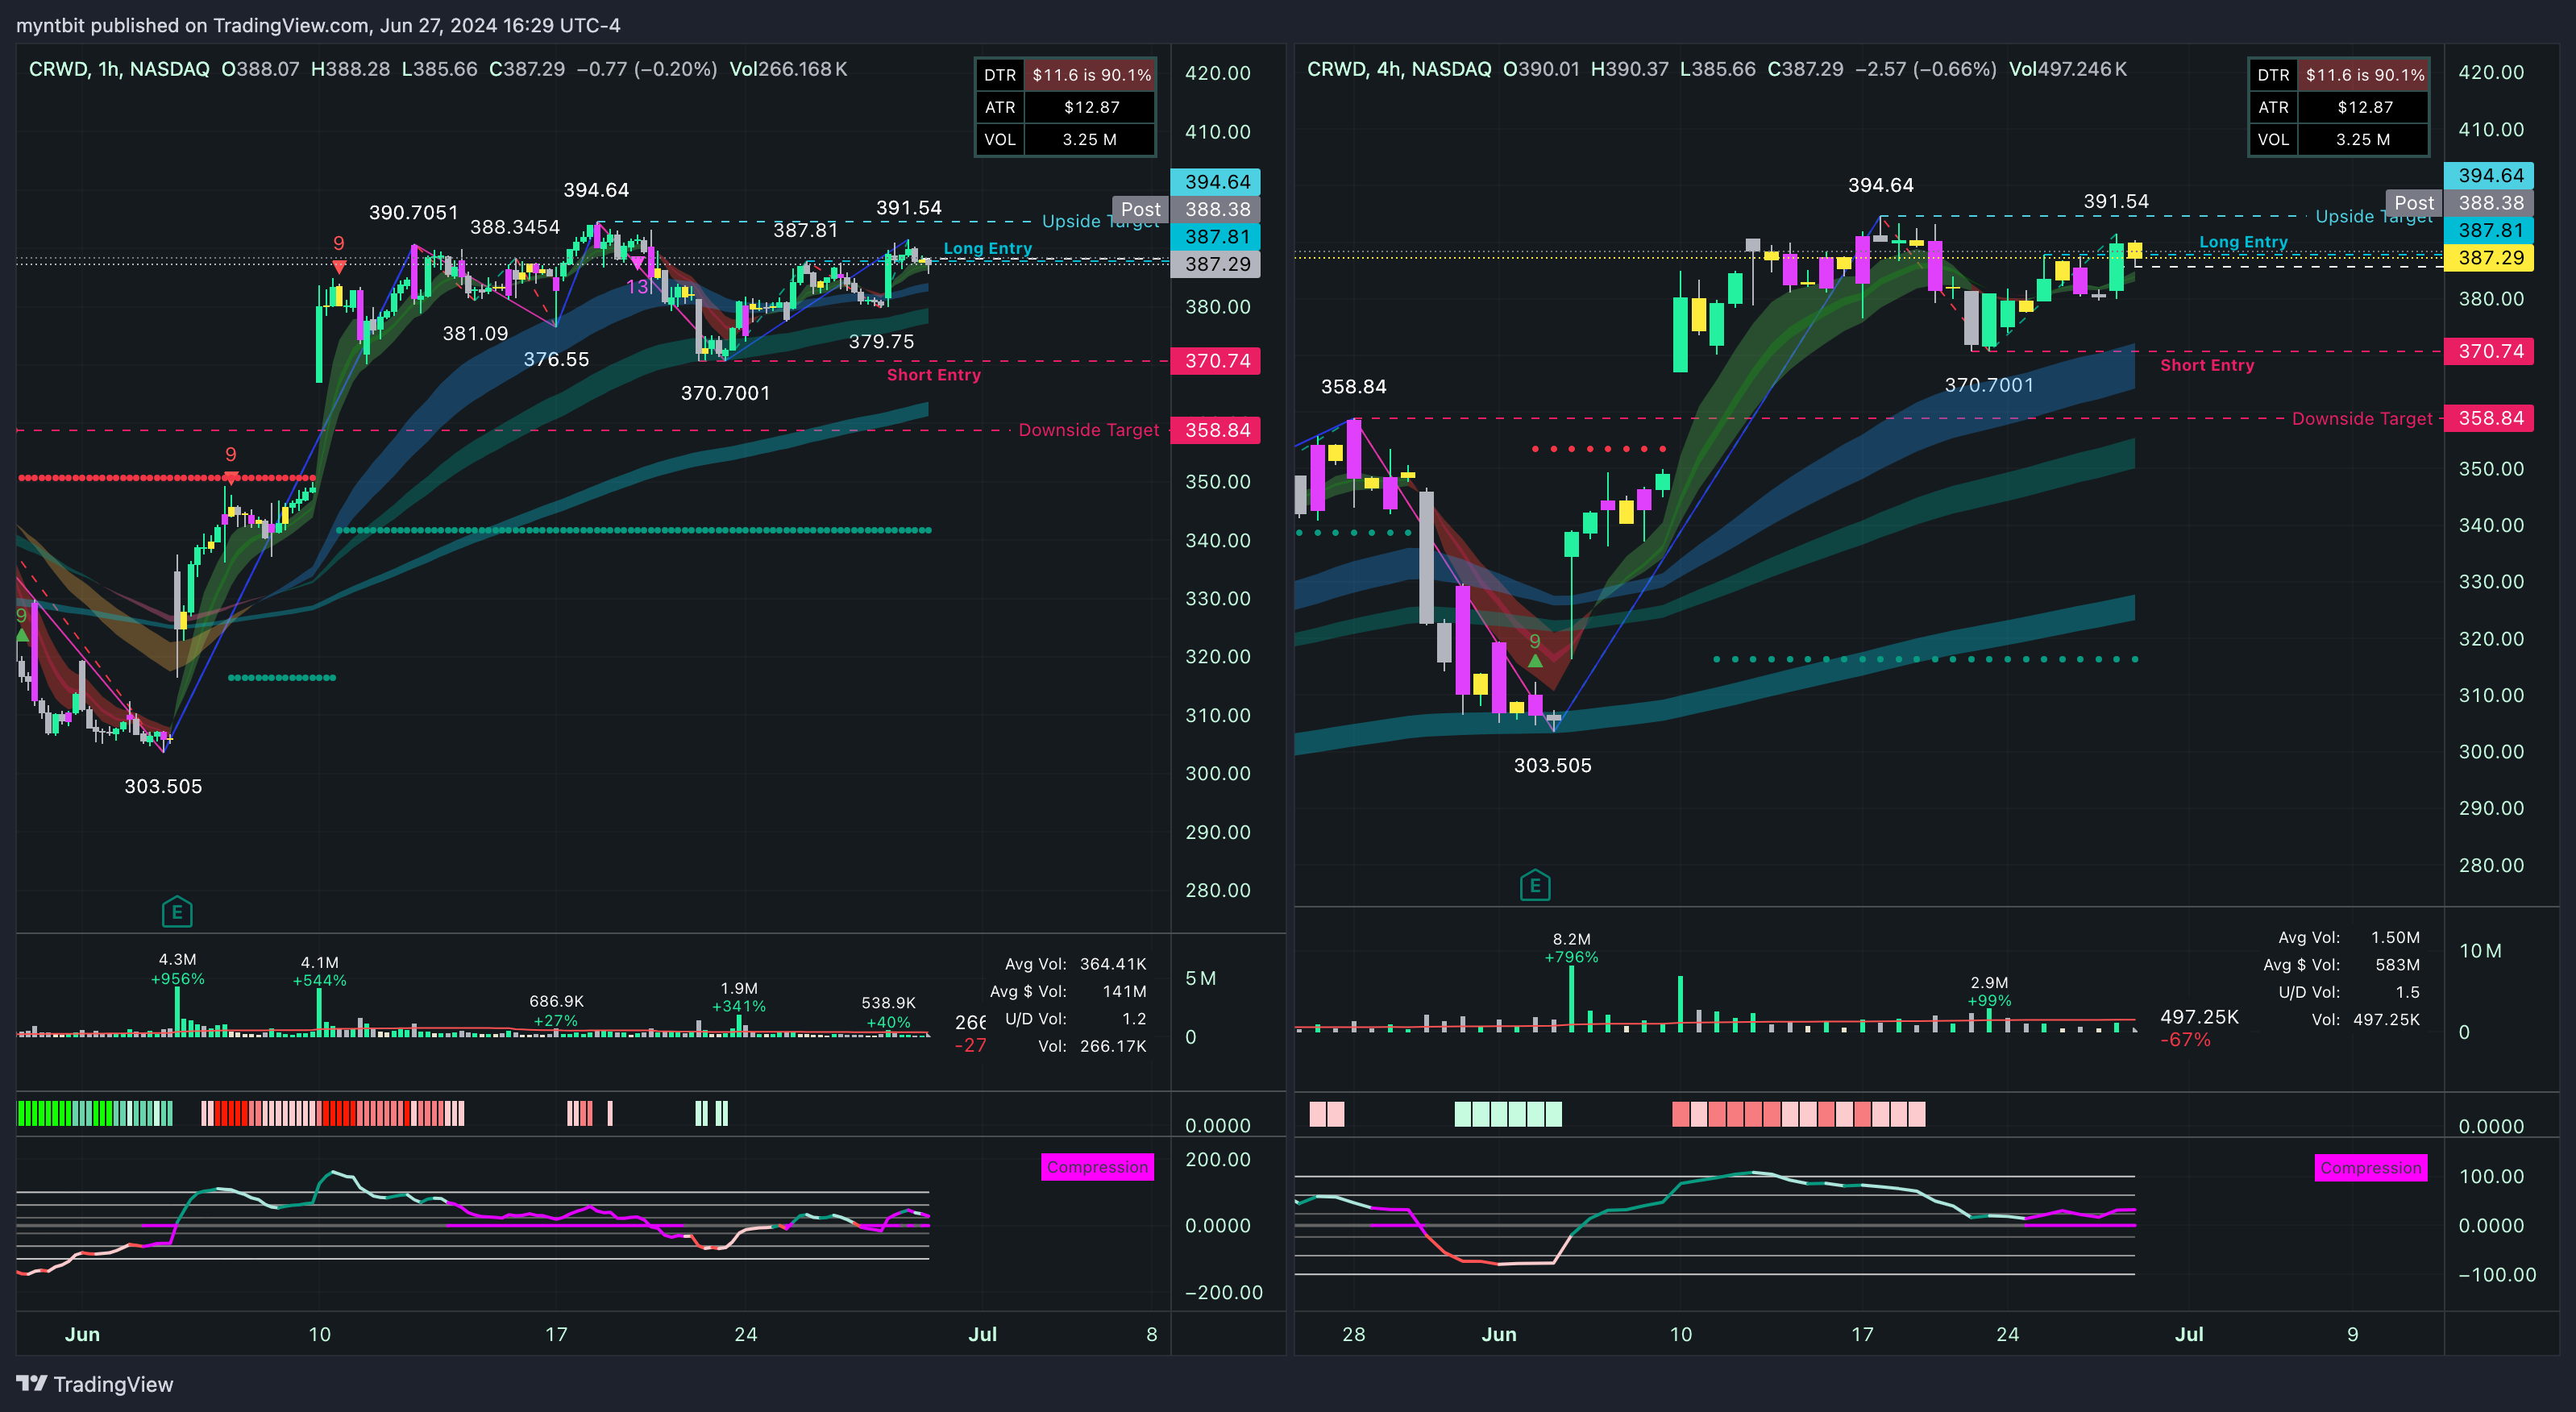This screenshot has height=1412, width=2576.
Task: Click the Jul date label on 1h time axis
Action: [982, 1334]
